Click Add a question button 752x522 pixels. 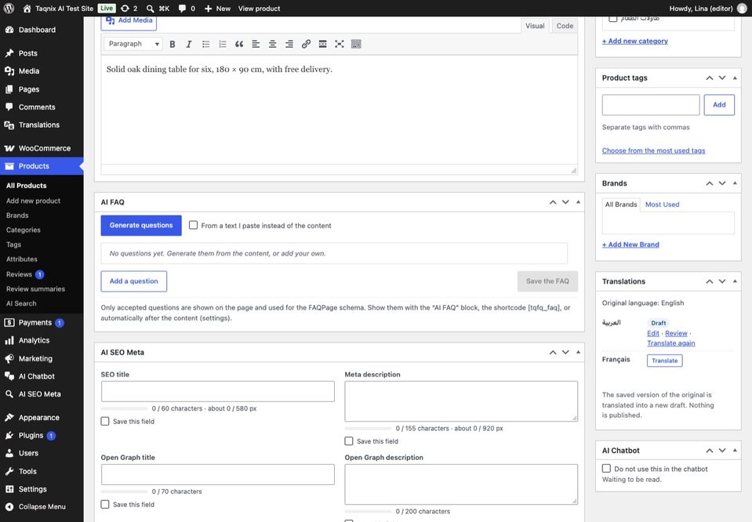[134, 281]
